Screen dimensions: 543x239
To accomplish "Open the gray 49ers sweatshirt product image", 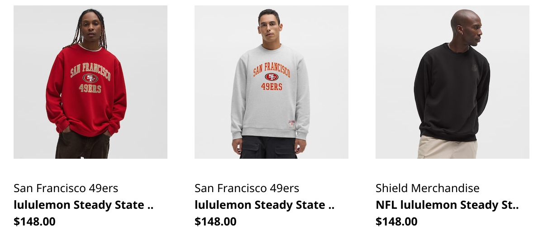I will click(x=271, y=82).
